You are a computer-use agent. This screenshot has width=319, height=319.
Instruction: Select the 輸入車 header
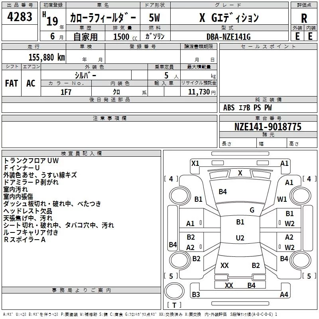(x=164, y=83)
